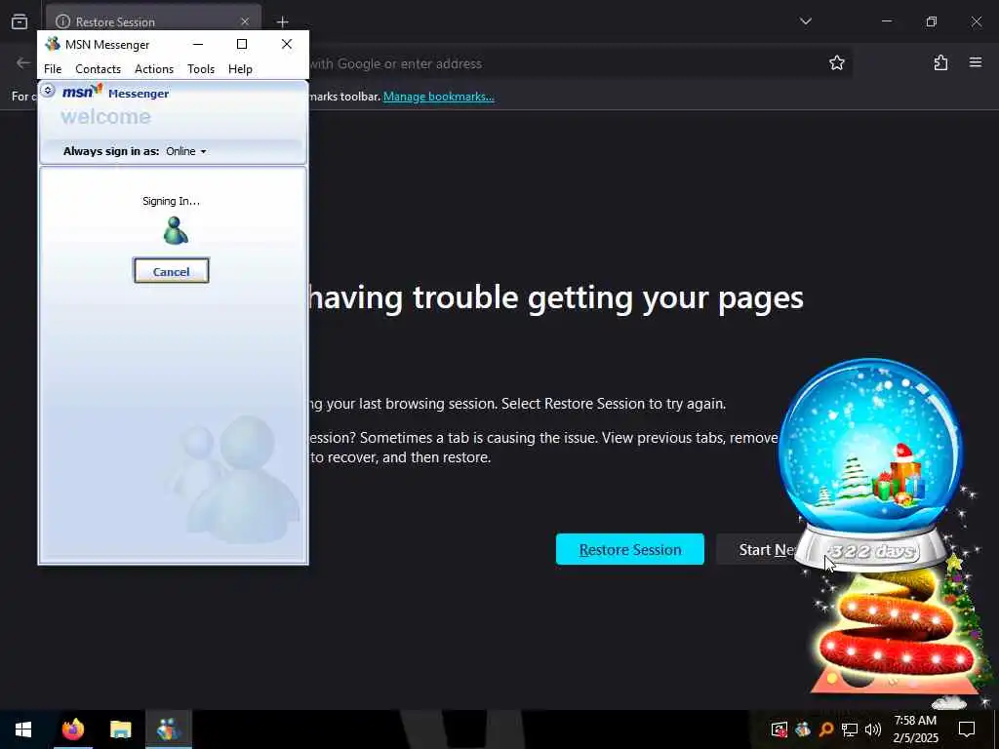Open the Manage bookmarks link in Firefox

(438, 97)
